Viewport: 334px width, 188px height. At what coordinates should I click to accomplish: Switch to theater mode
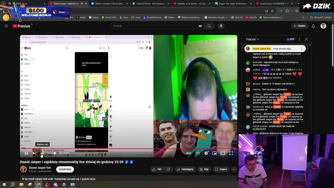tap(223, 153)
